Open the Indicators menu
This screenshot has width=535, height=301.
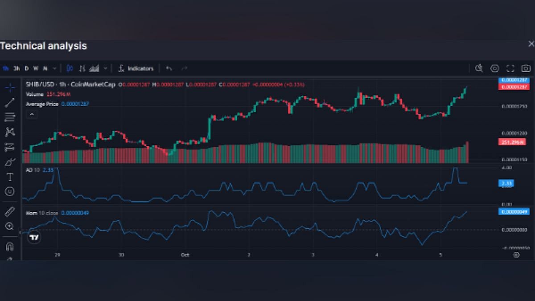pos(136,69)
